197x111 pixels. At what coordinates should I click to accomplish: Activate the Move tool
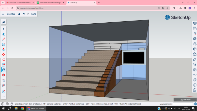tap(4, 54)
